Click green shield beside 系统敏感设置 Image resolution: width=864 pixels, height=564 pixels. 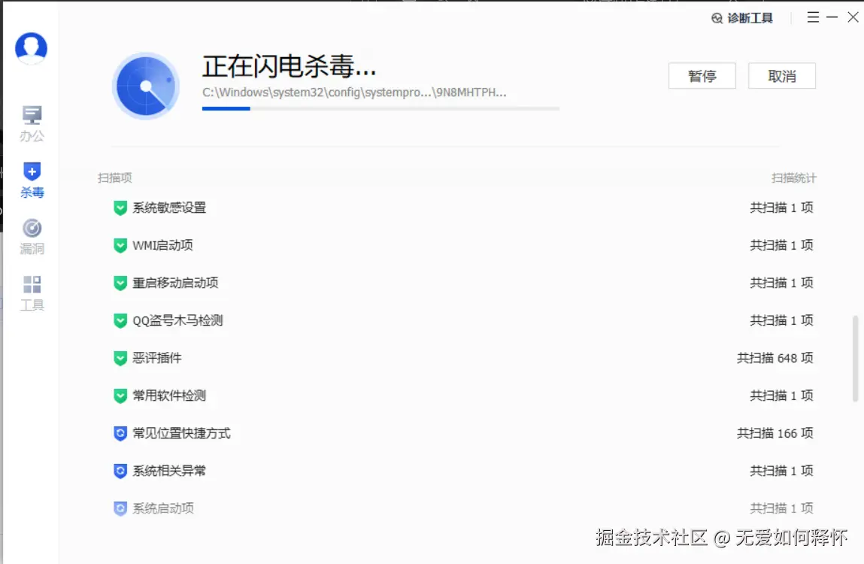pos(120,208)
